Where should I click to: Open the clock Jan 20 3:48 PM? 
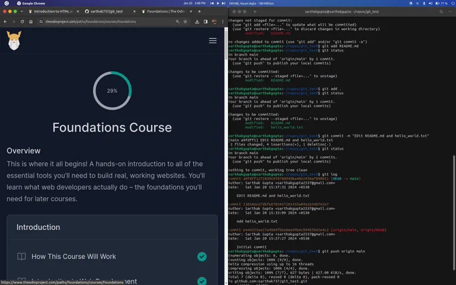[194, 3]
